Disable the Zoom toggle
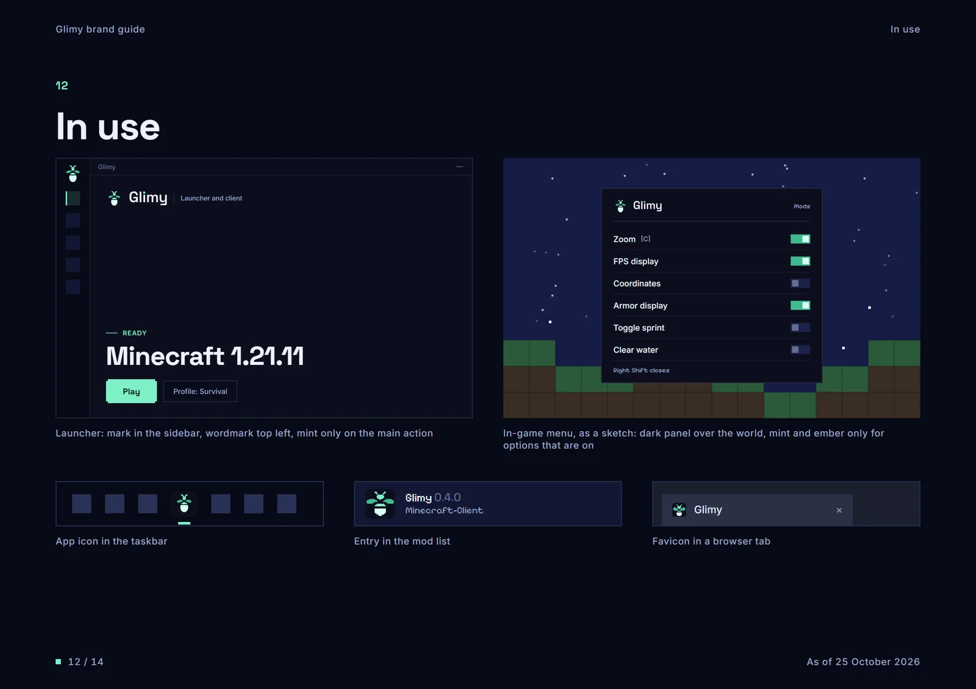This screenshot has height=689, width=976. coord(800,239)
